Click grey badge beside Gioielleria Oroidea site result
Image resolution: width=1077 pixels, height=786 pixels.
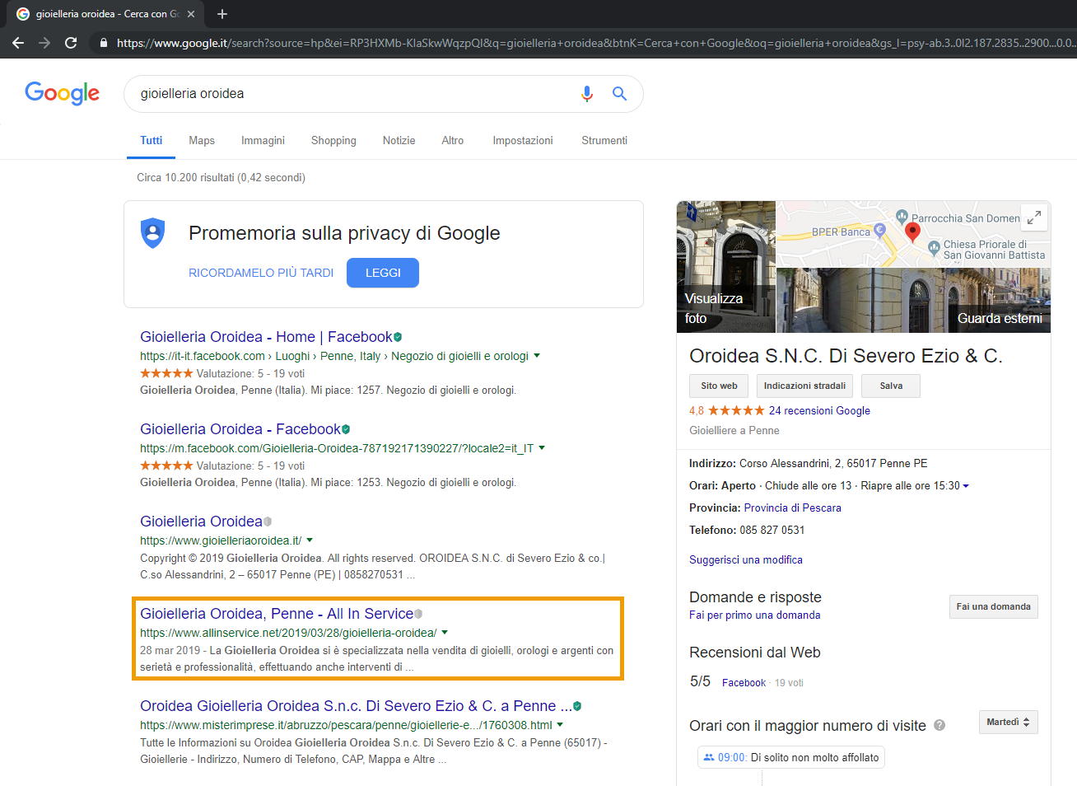point(268,522)
